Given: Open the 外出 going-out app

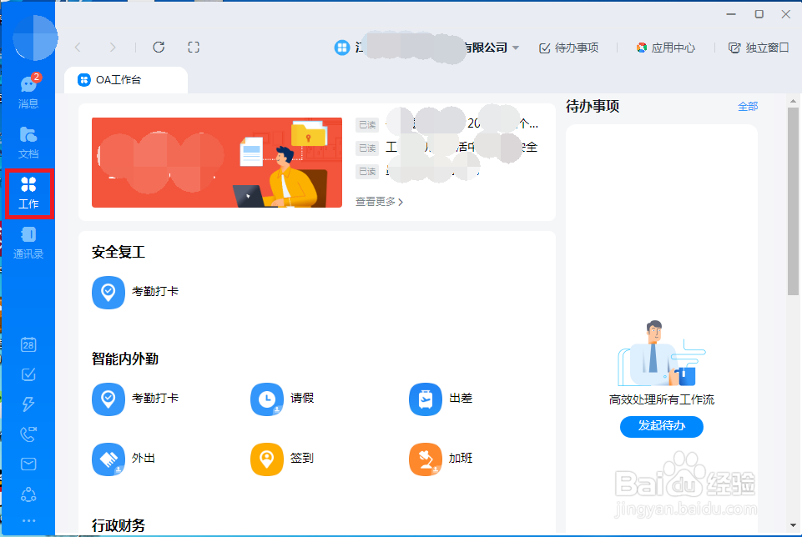Looking at the screenshot, I should coord(124,459).
